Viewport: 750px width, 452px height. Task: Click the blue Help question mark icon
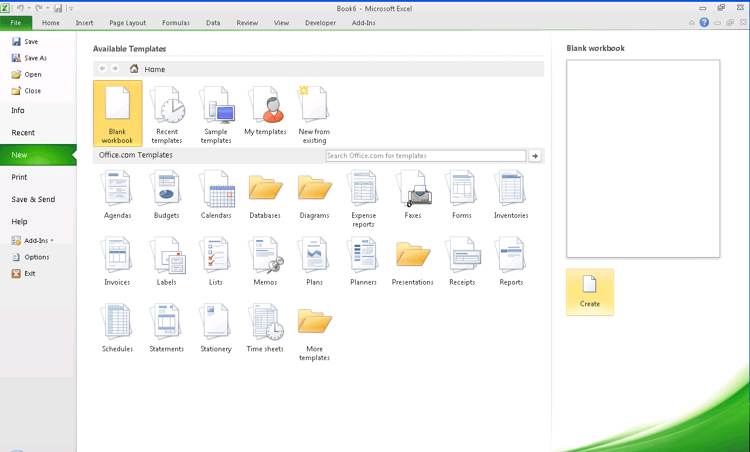pyautogui.click(x=704, y=22)
